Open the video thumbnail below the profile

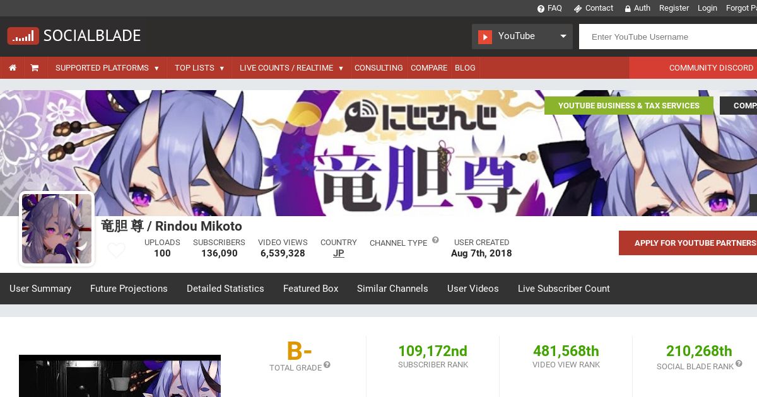coord(120,376)
